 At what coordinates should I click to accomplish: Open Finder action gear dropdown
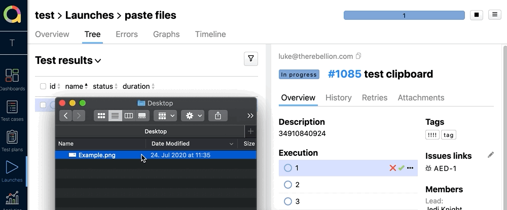tap(193, 116)
